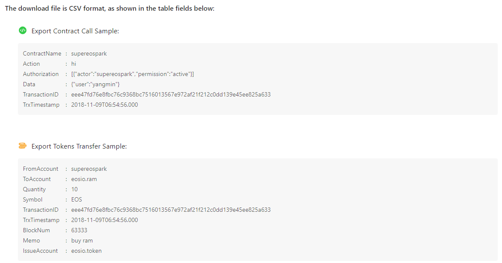Click the Data value with user yangmin
This screenshot has height=263, width=502.
point(95,85)
